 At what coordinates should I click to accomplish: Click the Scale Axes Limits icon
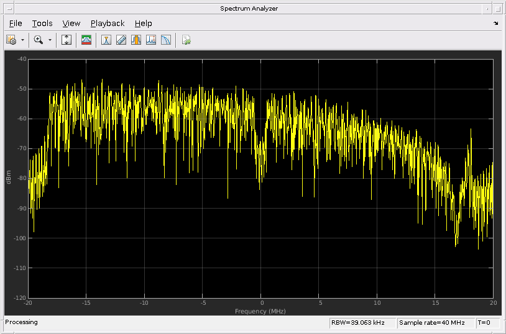(67, 40)
